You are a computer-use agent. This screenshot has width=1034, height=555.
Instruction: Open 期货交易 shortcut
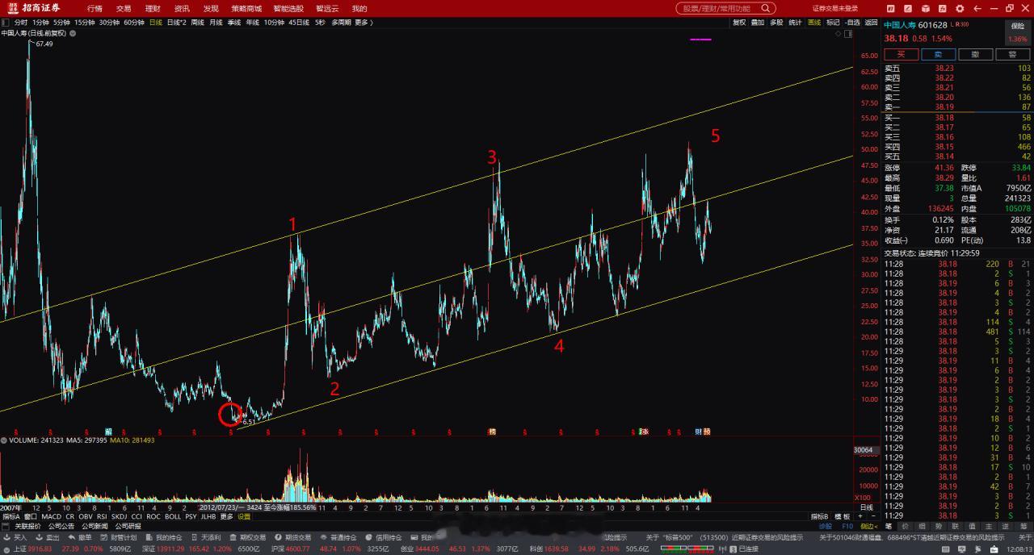pyautogui.click(x=292, y=537)
